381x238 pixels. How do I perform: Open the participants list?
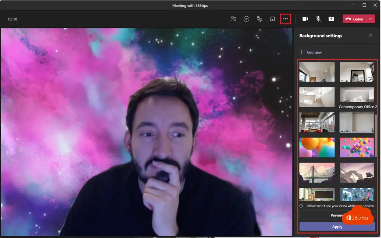[233, 19]
